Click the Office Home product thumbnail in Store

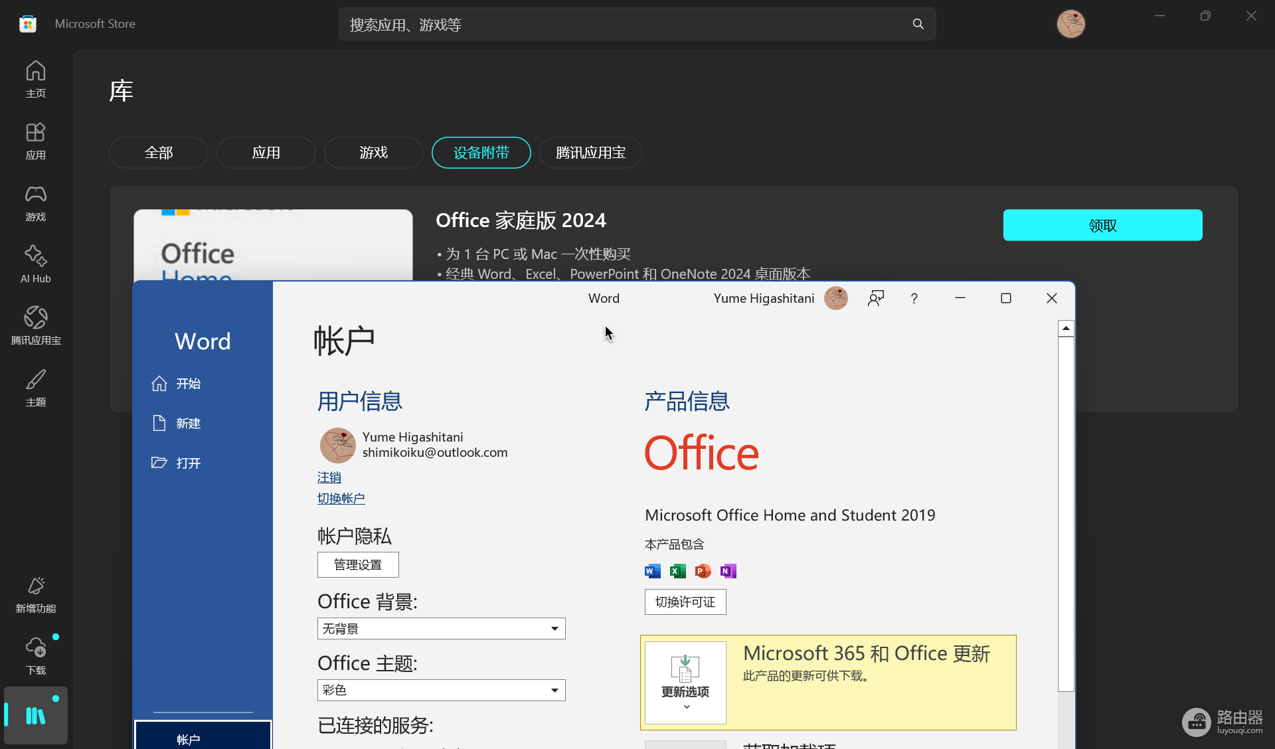(273, 245)
